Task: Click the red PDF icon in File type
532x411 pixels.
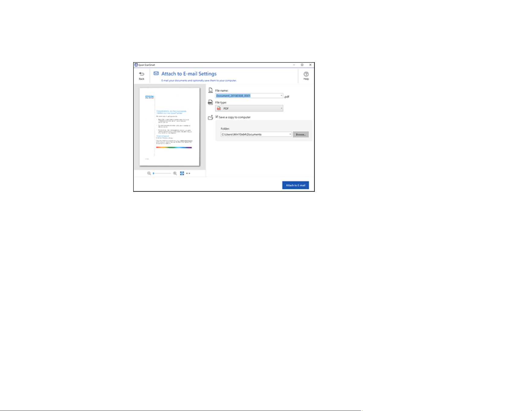Action: point(219,108)
